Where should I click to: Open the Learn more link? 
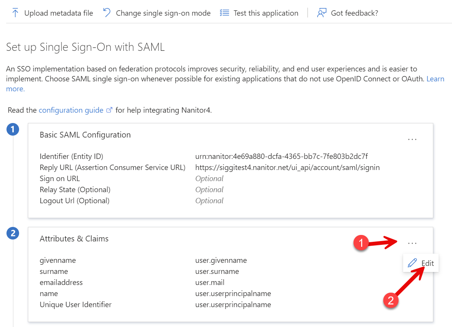[x=435, y=79]
